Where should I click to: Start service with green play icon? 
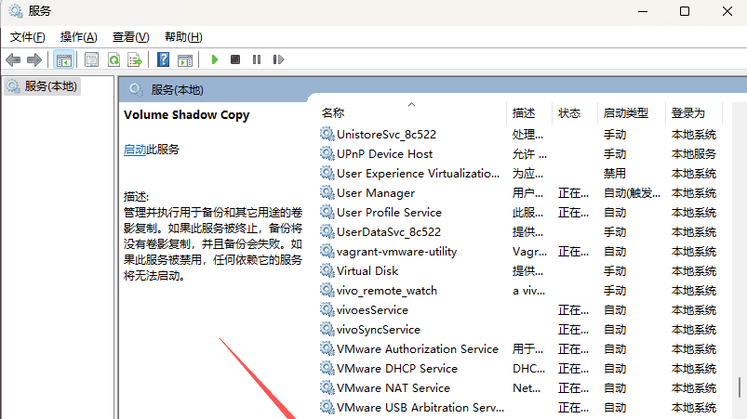click(214, 59)
